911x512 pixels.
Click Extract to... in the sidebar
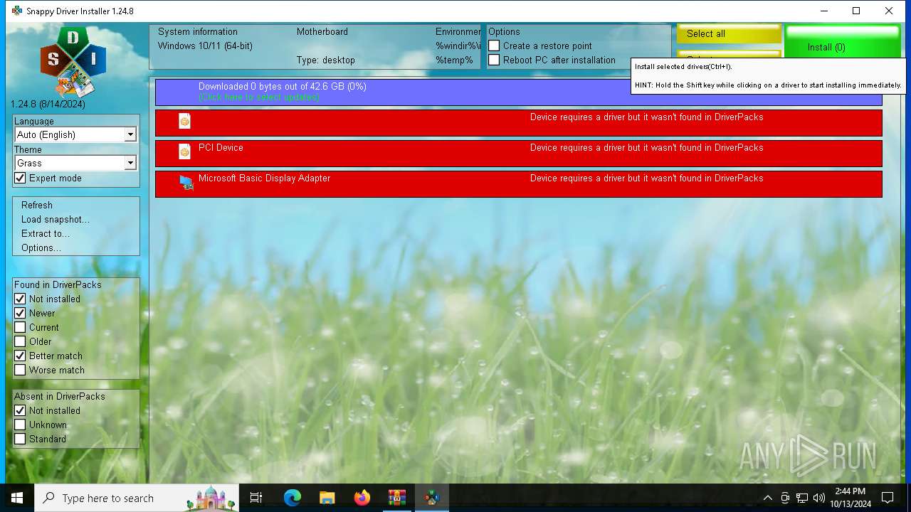click(x=46, y=234)
